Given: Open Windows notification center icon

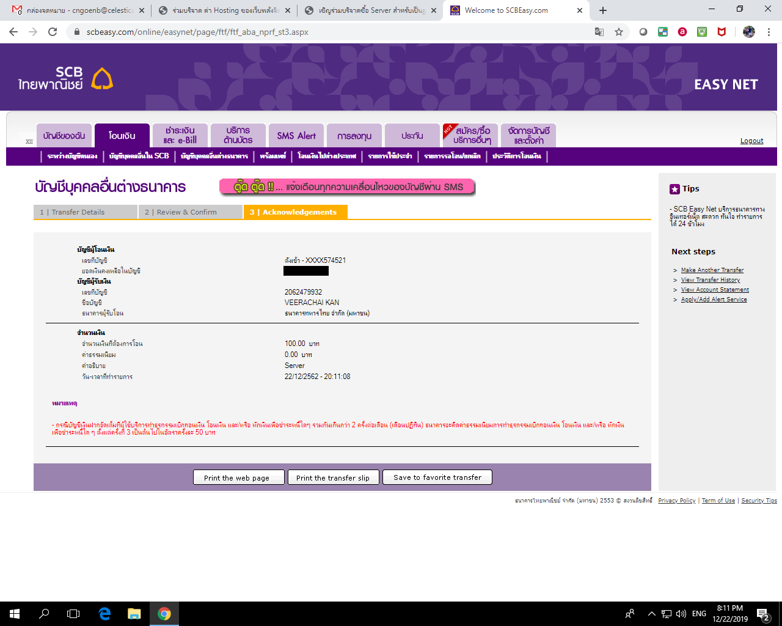Looking at the screenshot, I should 762,614.
